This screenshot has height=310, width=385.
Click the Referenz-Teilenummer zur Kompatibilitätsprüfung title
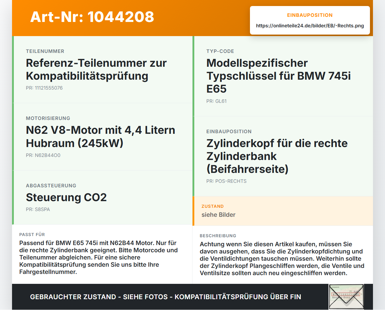(96, 69)
